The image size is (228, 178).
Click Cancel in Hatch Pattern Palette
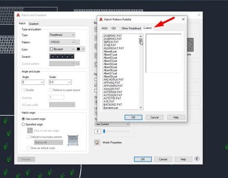point(155,117)
